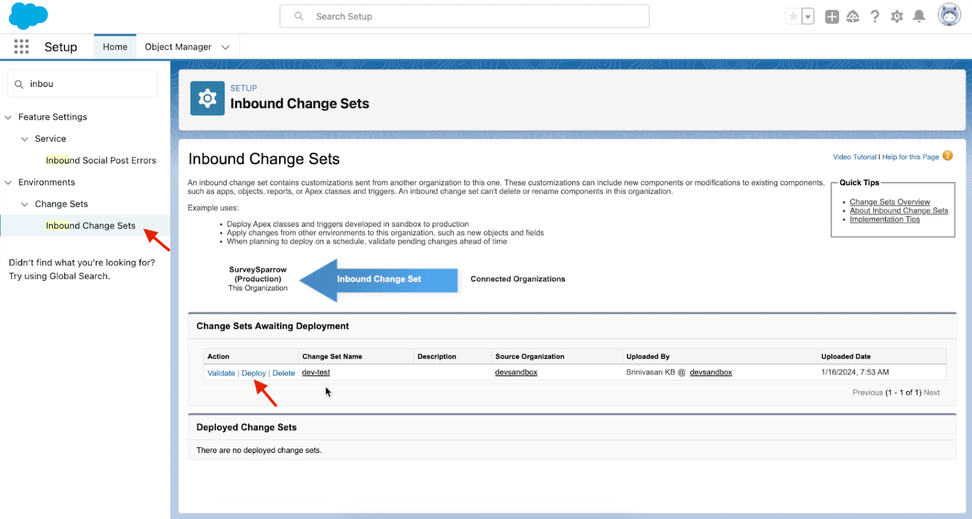972x519 pixels.
Task: Open the Change Sets Overview quick tip
Action: 889,202
